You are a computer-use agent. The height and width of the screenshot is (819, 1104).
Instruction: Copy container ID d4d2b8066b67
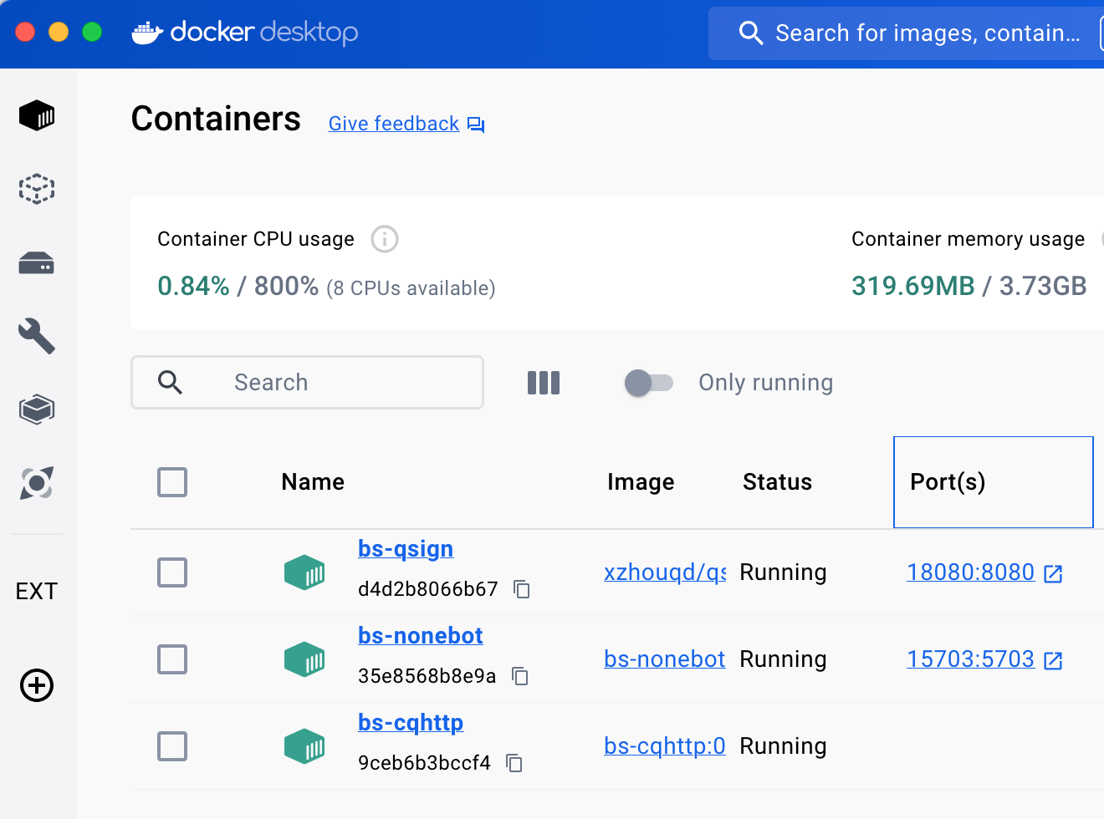522,589
